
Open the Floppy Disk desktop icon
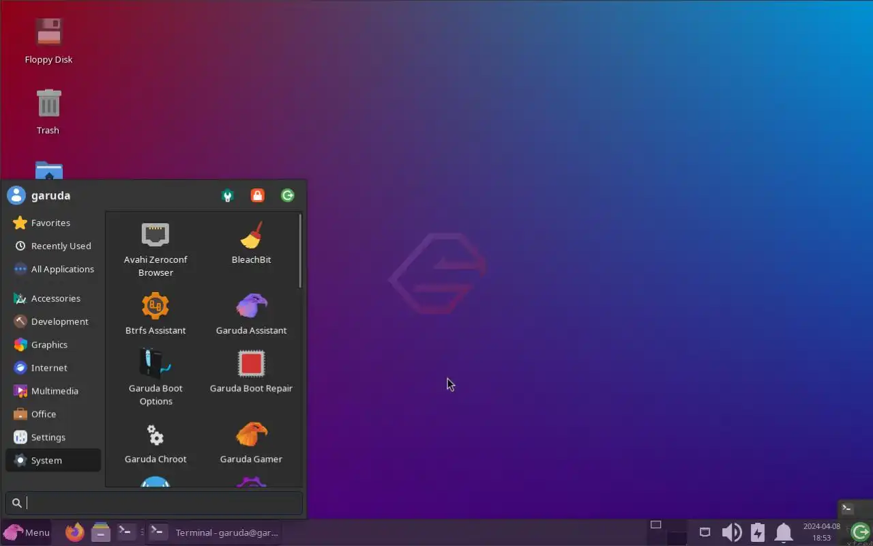[x=48, y=41]
